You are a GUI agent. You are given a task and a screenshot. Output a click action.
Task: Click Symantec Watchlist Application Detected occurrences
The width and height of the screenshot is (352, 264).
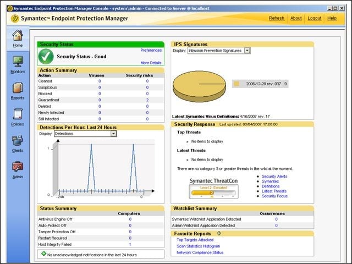click(276, 219)
